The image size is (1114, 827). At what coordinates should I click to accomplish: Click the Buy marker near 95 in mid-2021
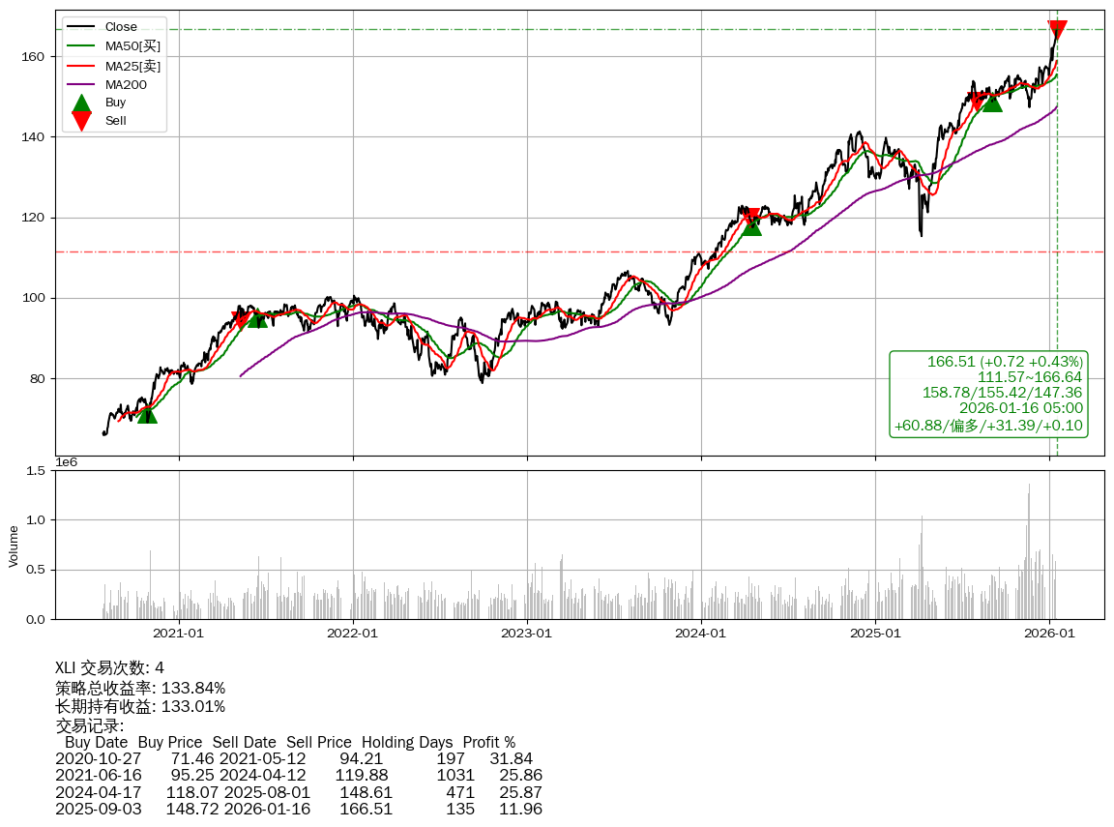(x=257, y=318)
